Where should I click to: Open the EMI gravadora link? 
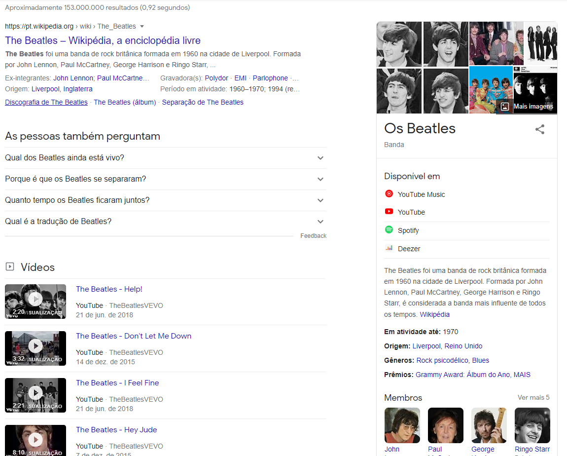(241, 78)
